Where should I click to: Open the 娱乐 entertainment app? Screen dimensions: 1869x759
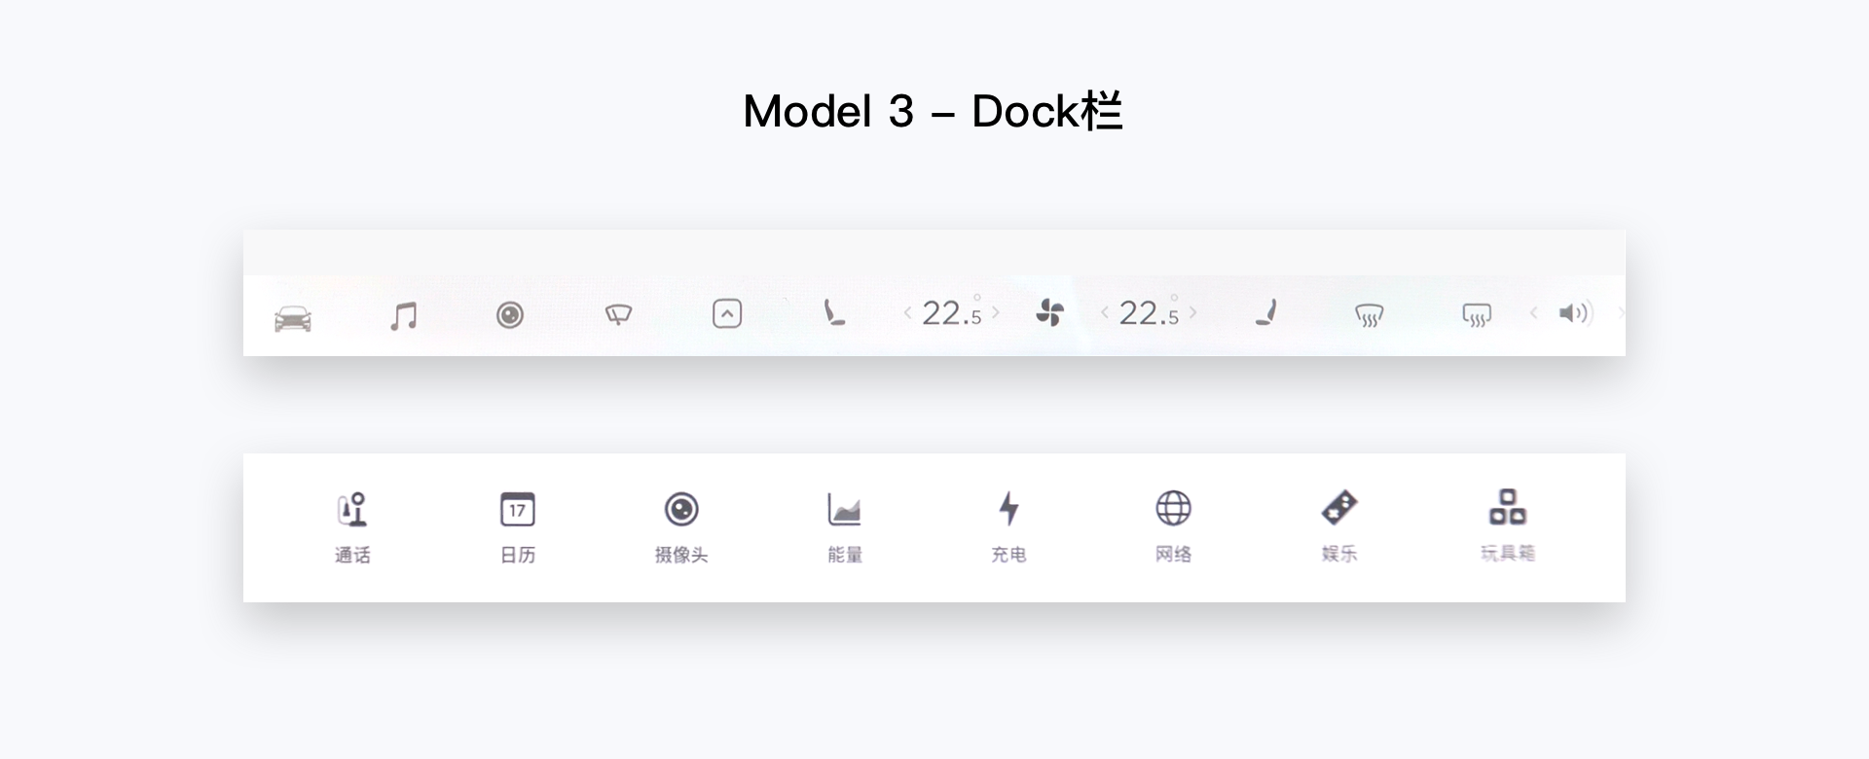point(1339,527)
